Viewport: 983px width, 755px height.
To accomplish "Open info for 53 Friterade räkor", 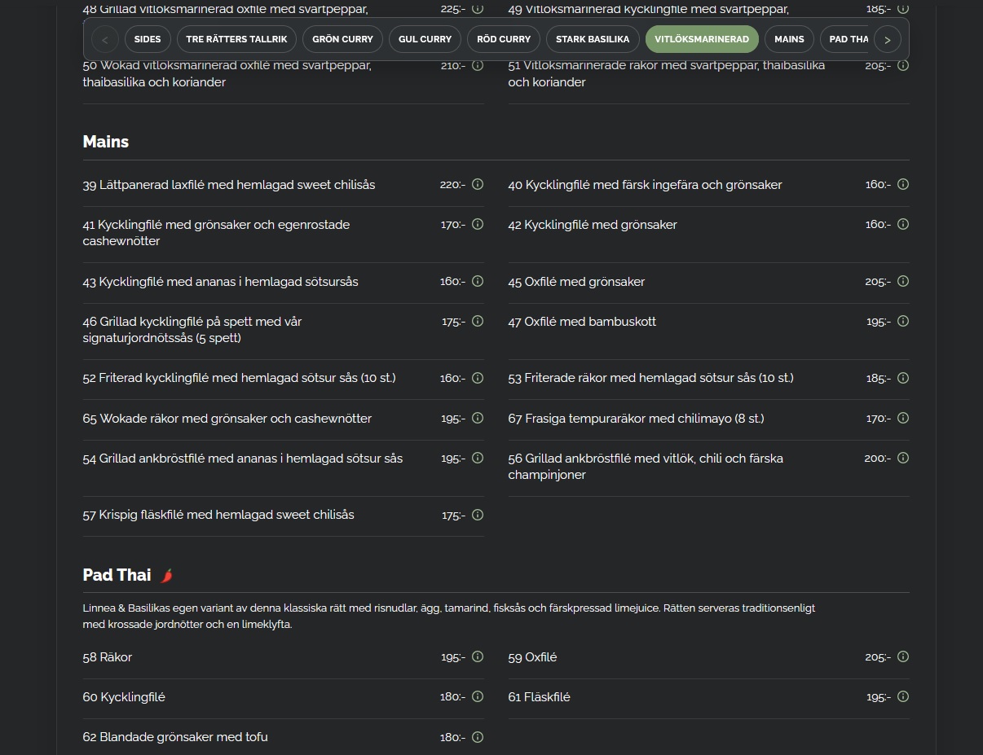I will [x=903, y=378].
